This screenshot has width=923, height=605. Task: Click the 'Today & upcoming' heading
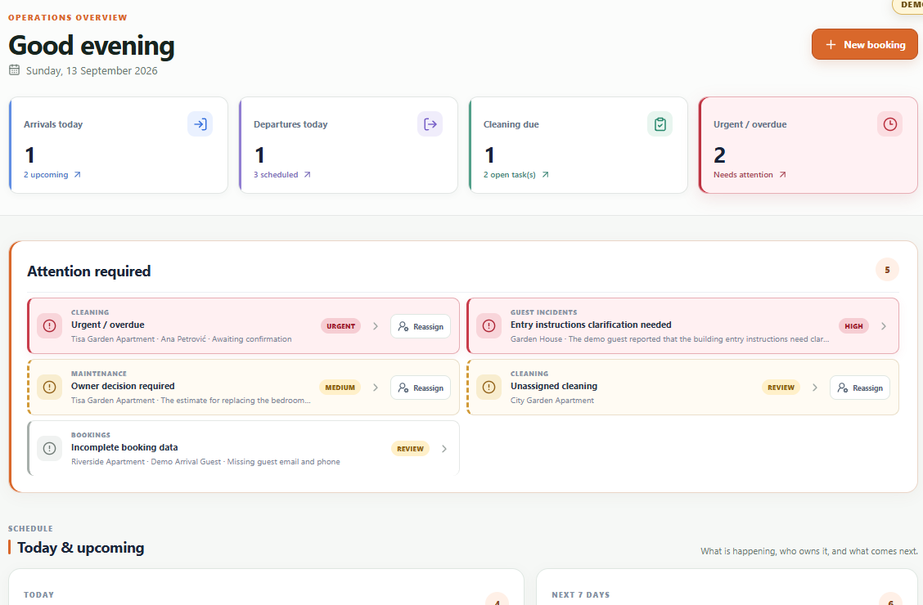point(81,548)
